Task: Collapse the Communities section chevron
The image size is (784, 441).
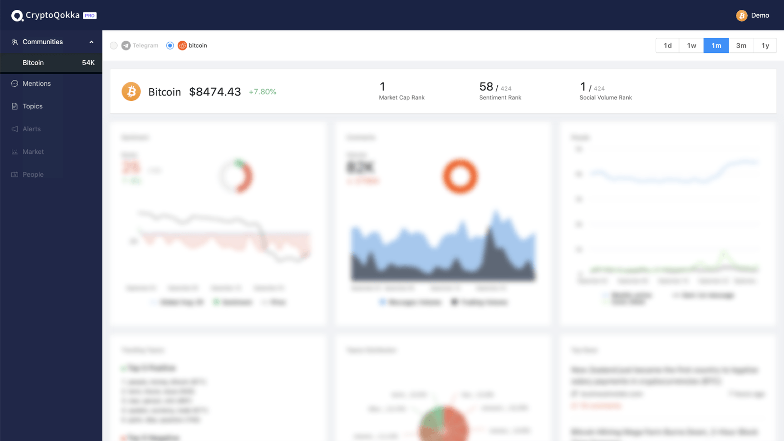Action: 91,42
